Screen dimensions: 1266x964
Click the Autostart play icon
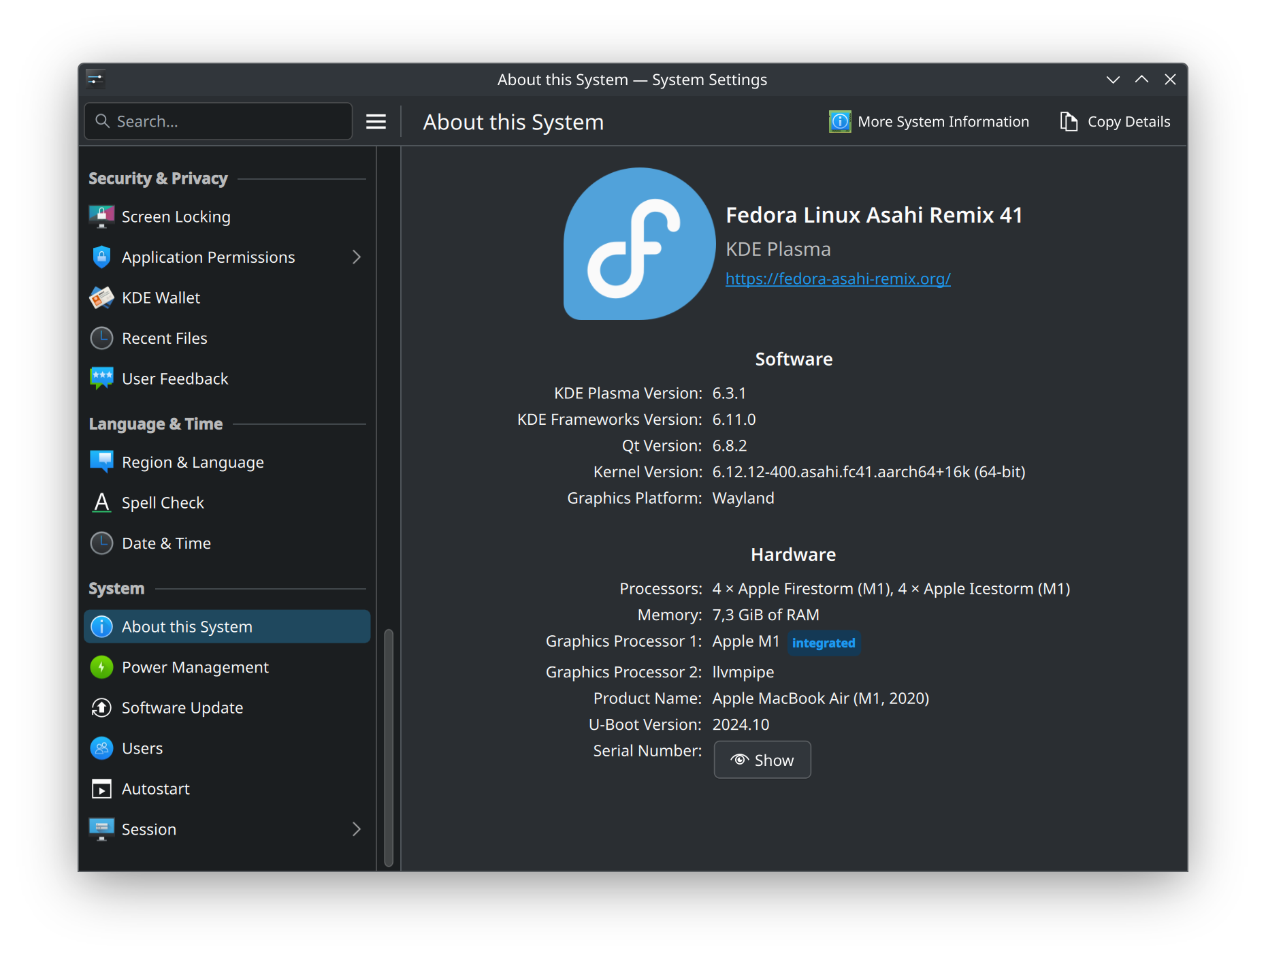(x=102, y=788)
